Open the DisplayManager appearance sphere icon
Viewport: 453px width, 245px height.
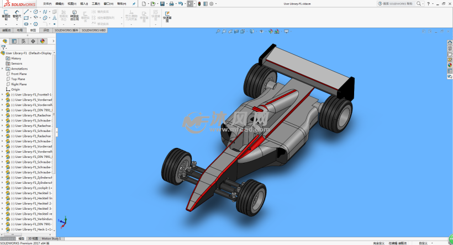point(42,41)
